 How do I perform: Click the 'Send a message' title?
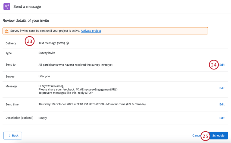(x=27, y=7)
